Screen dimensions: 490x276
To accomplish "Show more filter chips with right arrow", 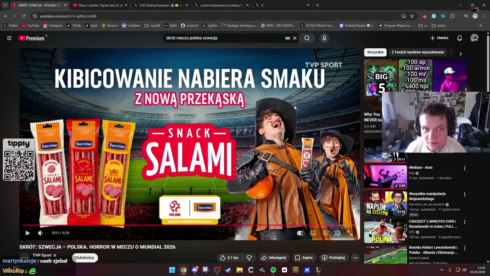I will 461,54.
